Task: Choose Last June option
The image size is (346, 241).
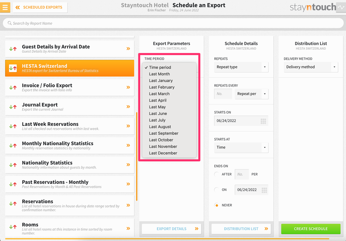Action: [x=169, y=114]
